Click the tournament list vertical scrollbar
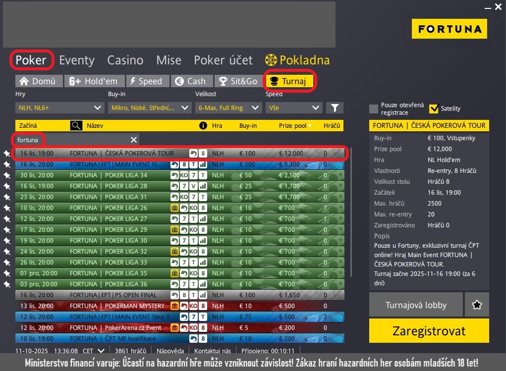The width and height of the screenshot is (506, 371). pyautogui.click(x=352, y=213)
